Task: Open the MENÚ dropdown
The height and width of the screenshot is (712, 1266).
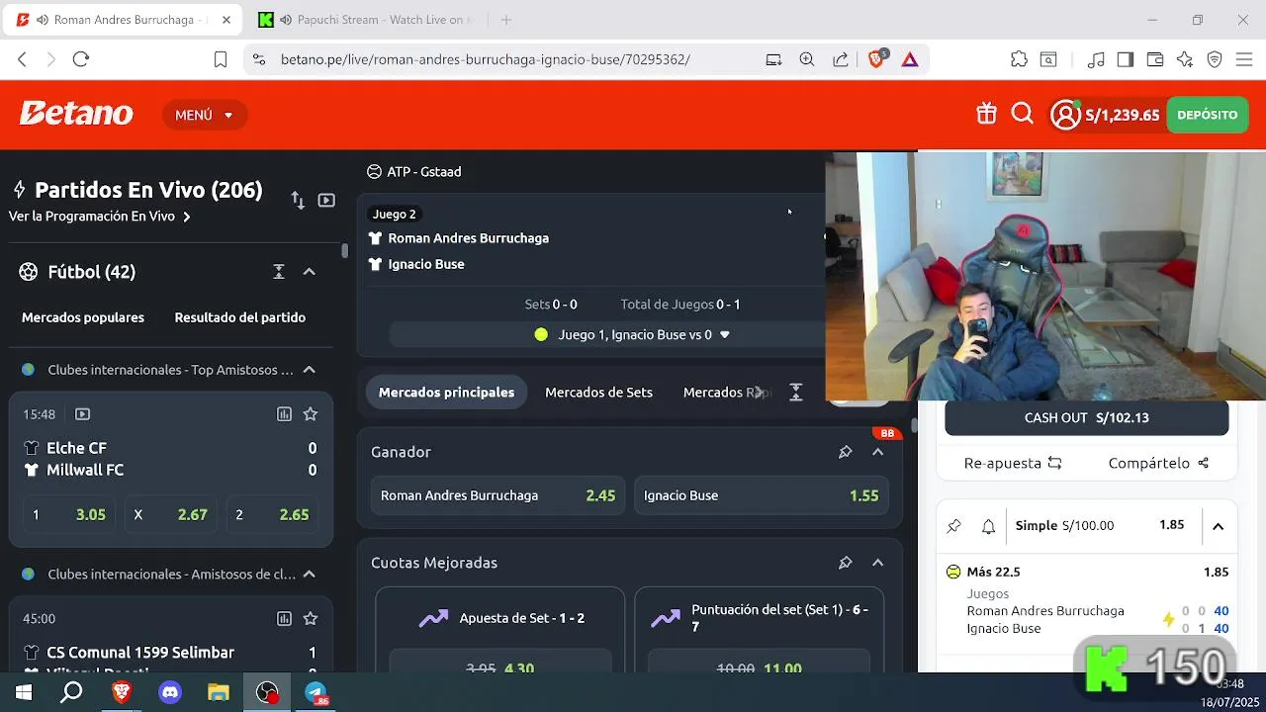Action: tap(205, 115)
